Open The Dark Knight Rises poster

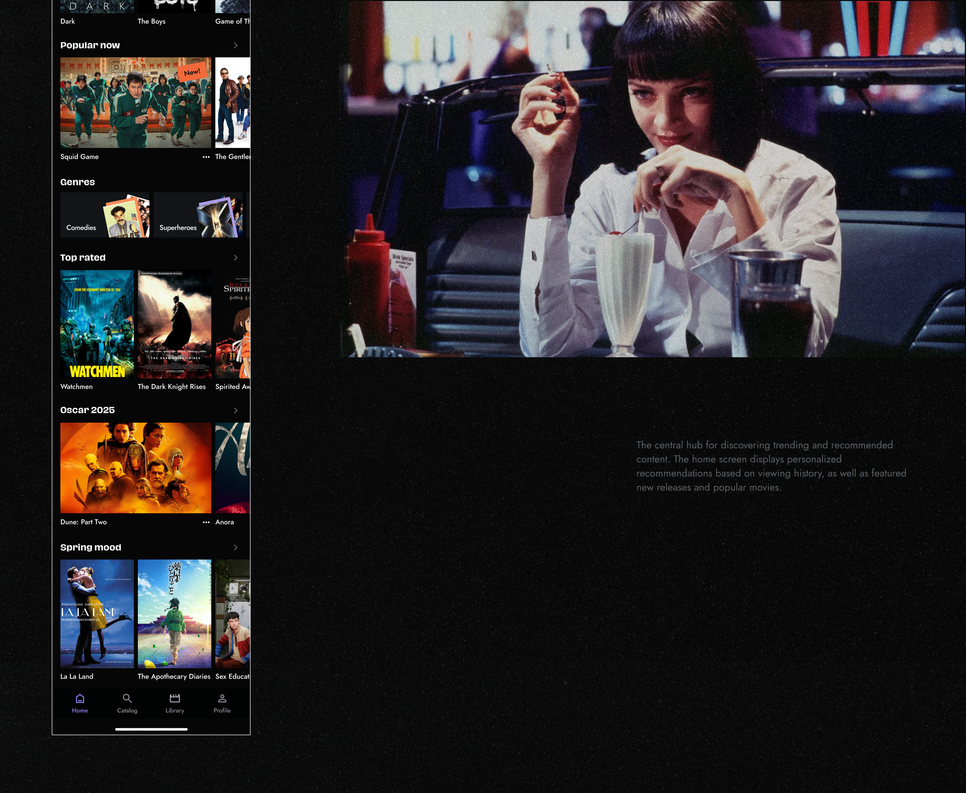click(174, 324)
